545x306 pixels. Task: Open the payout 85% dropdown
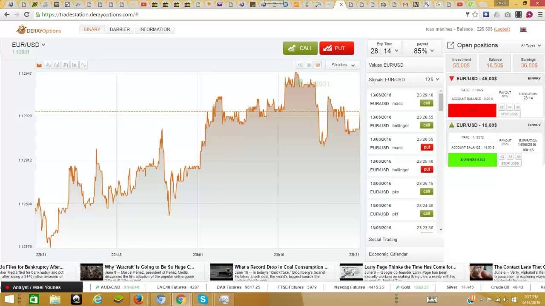pyautogui.click(x=423, y=48)
